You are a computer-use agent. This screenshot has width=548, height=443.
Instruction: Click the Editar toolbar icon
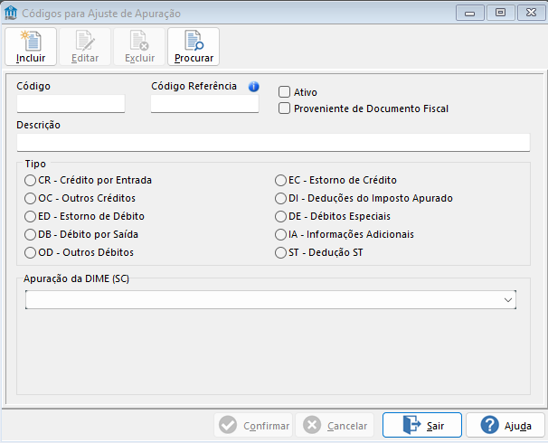85,41
